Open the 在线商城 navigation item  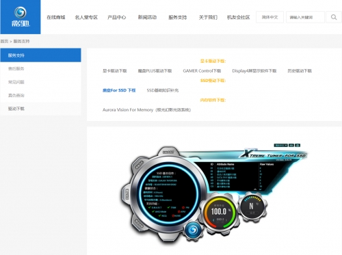click(x=56, y=17)
